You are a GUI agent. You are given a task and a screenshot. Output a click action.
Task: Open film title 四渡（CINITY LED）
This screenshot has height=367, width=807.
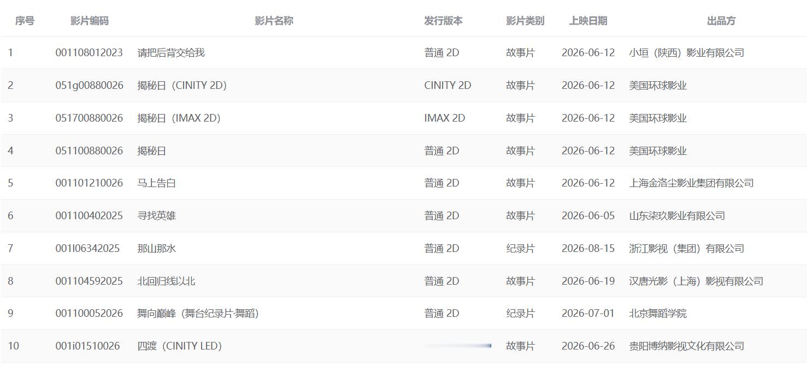coord(179,346)
